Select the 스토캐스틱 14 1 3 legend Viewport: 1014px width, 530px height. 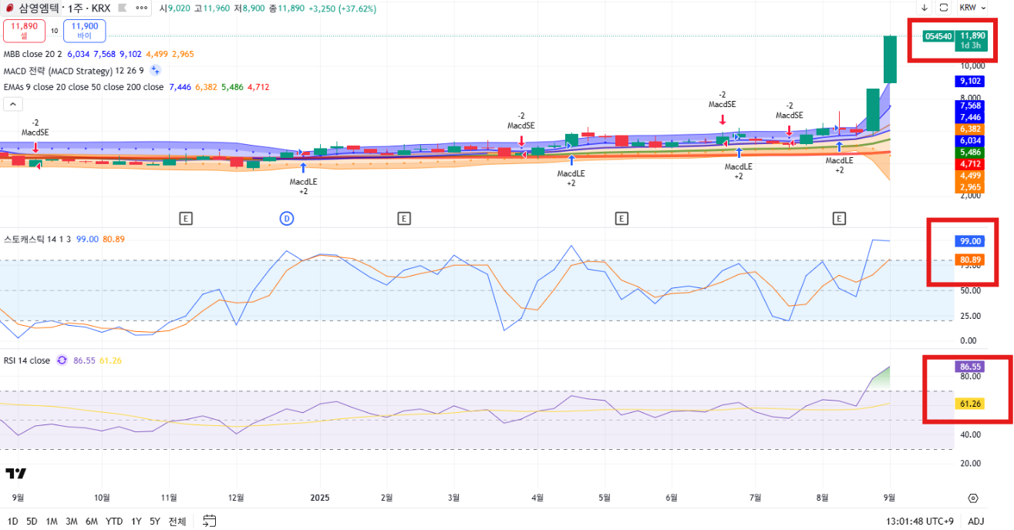[x=39, y=240]
